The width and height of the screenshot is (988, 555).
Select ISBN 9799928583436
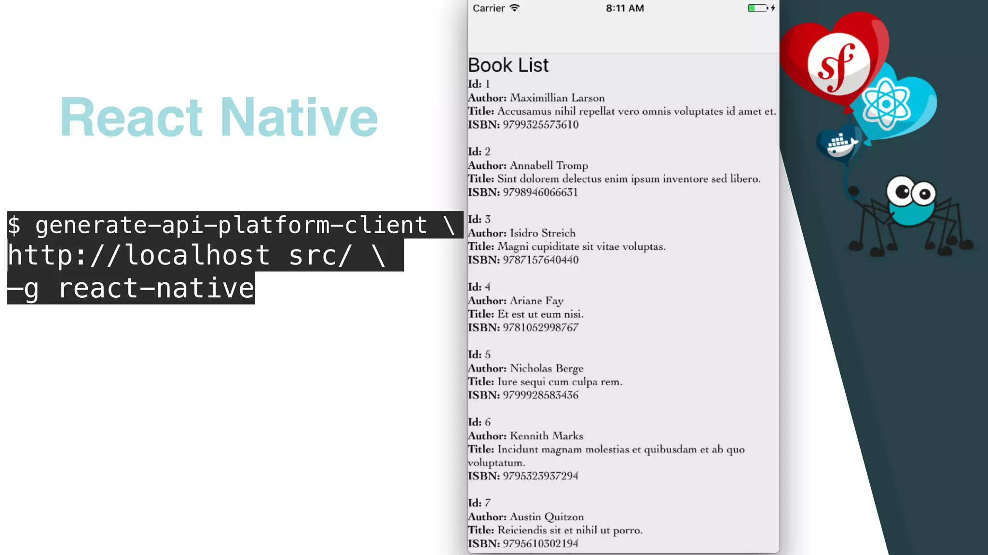point(523,395)
